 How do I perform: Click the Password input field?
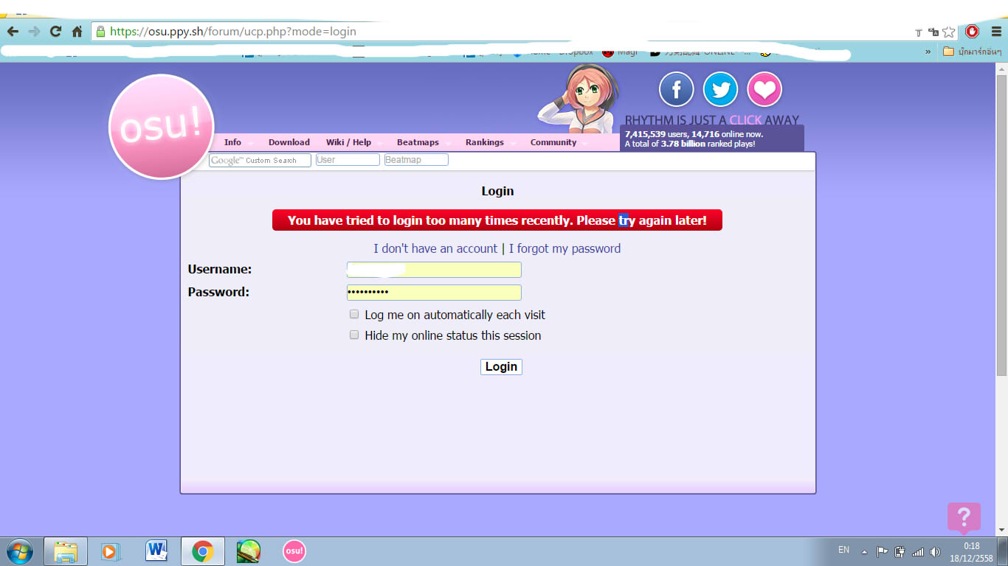point(434,293)
